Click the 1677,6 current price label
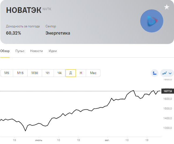The width and height of the screenshot is (174, 144). click(x=168, y=91)
